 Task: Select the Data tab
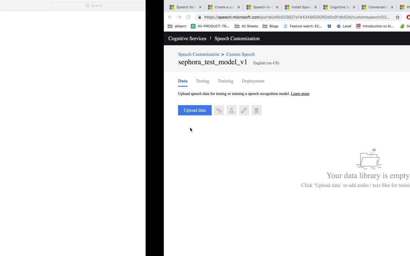[x=183, y=81]
